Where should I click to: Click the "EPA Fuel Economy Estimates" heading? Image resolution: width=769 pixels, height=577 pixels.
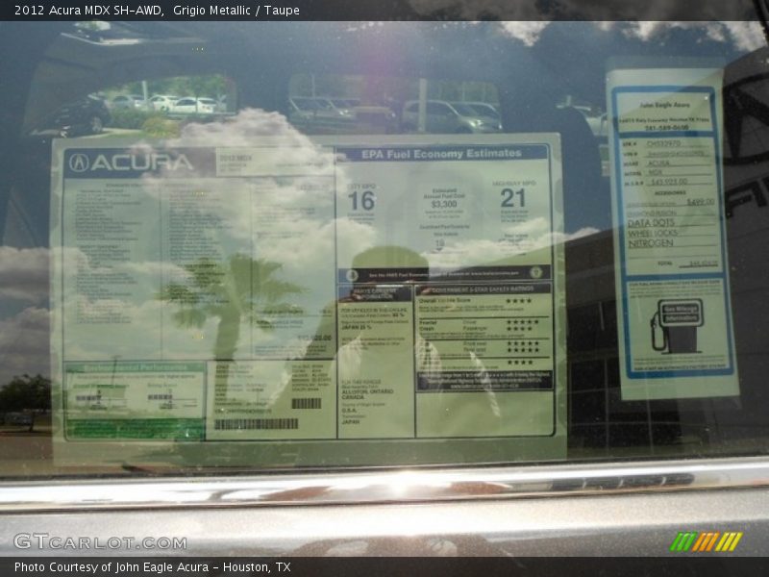coord(441,154)
